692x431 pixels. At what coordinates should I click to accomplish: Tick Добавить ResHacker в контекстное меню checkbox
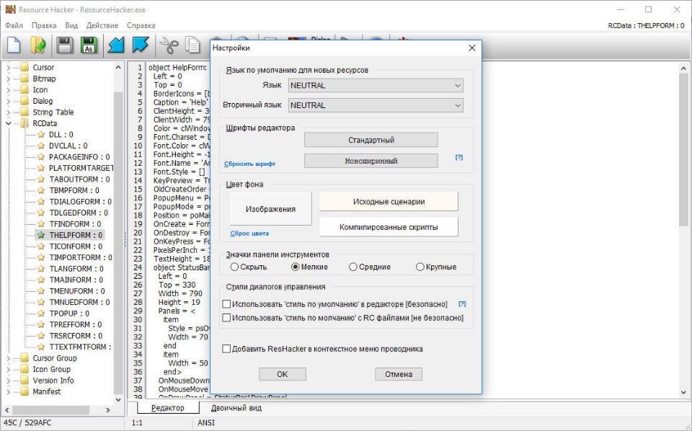click(x=226, y=349)
